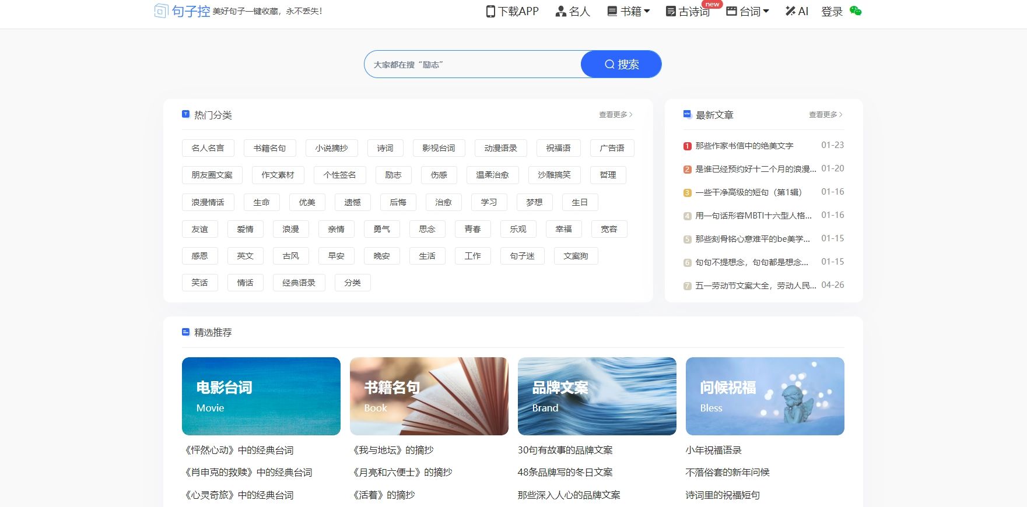Image resolution: width=1027 pixels, height=507 pixels.
Task: Select the 哲理 category tag
Action: tap(608, 175)
